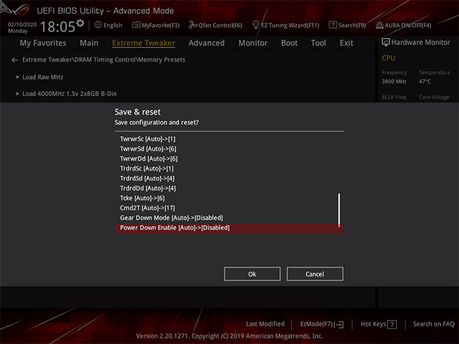459x344 pixels.
Task: Open Last Modified list
Action: 265,324
